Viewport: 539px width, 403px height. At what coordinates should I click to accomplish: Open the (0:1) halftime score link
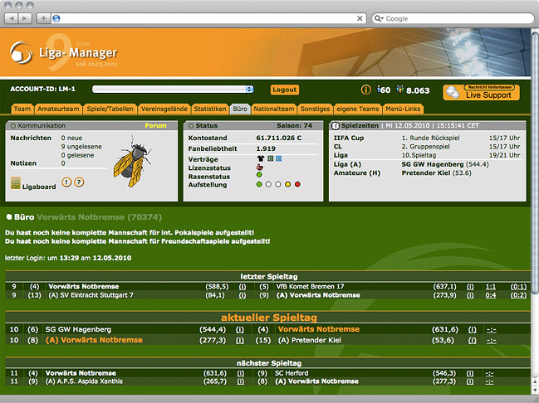[518, 287]
